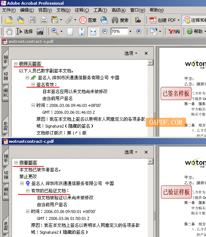
Task: Zoom in with the plus button
Action: click(x=139, y=31)
